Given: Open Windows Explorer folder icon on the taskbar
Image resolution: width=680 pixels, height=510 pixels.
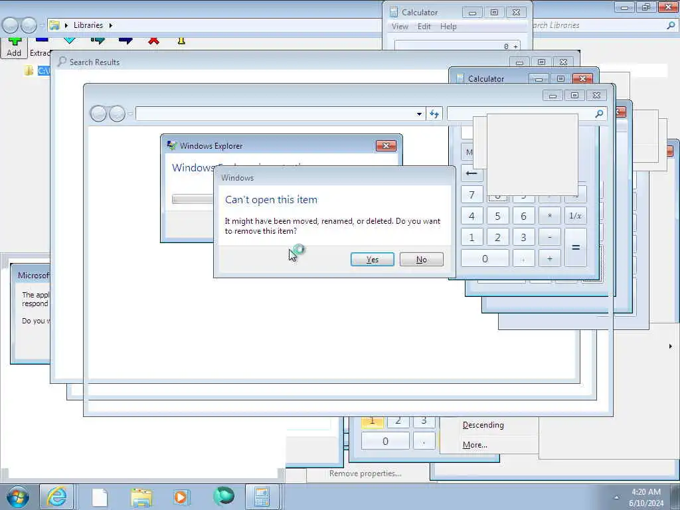Looking at the screenshot, I should click(x=141, y=497).
